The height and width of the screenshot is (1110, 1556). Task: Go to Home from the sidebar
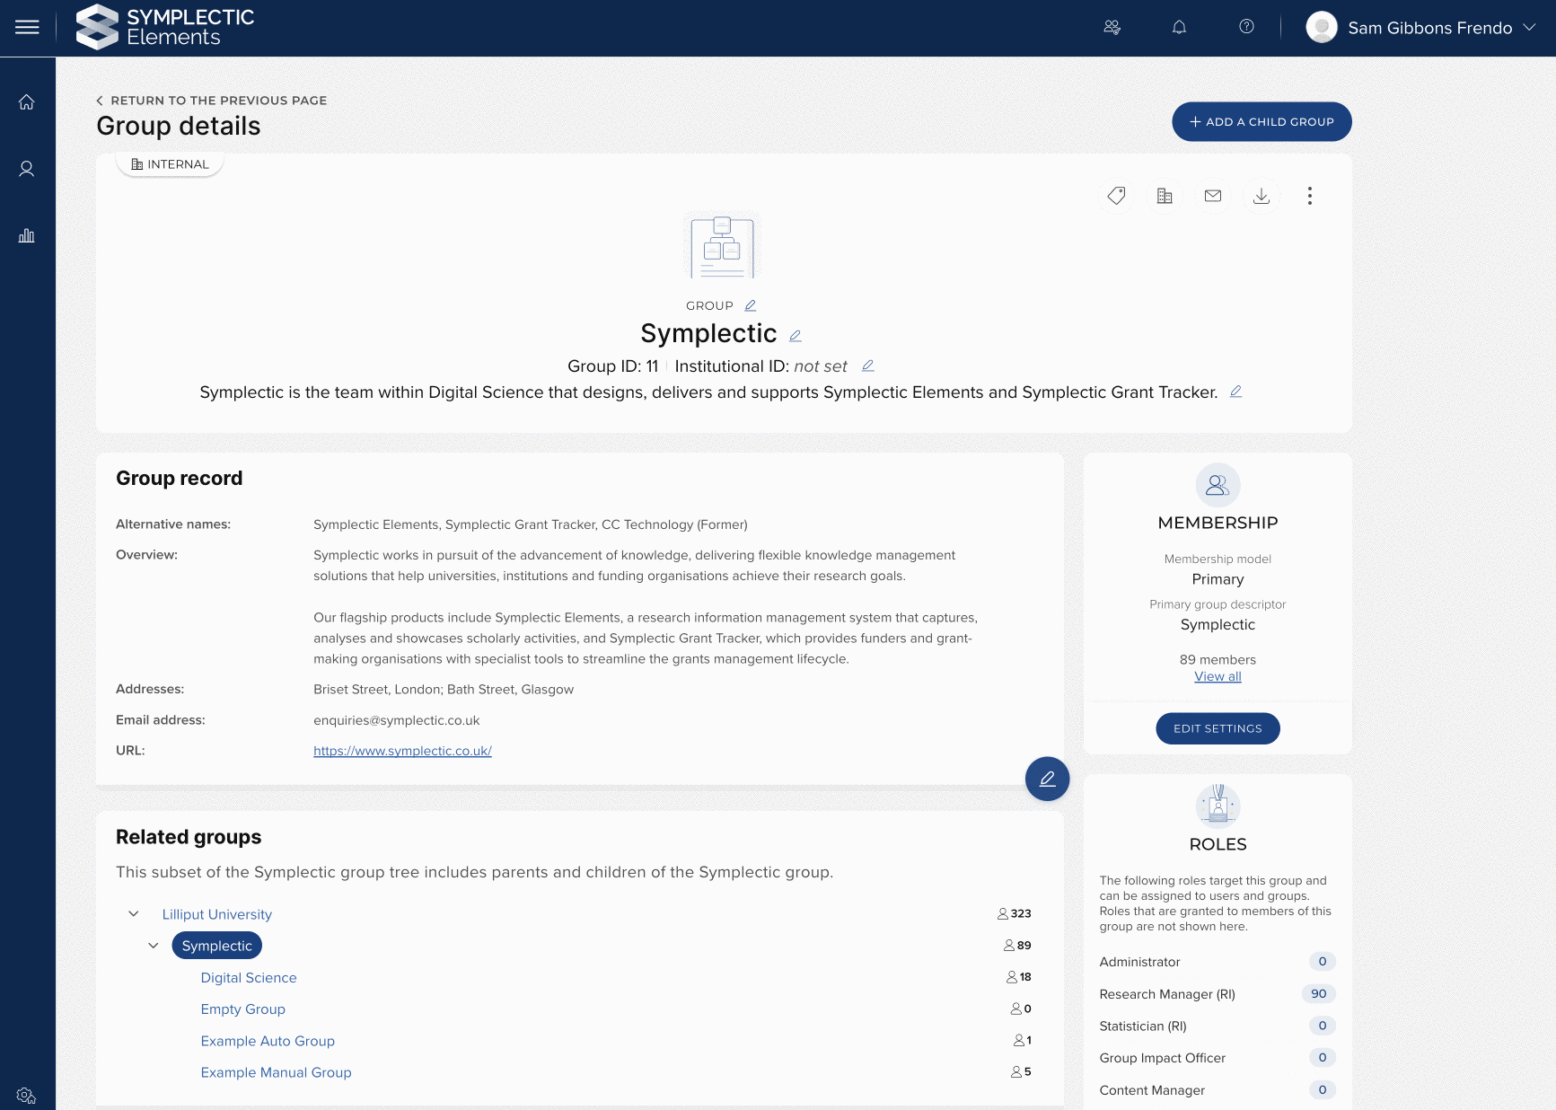point(27,101)
